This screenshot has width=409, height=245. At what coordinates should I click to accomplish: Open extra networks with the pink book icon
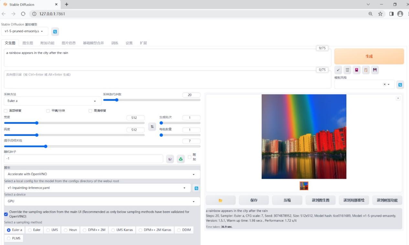(x=356, y=70)
